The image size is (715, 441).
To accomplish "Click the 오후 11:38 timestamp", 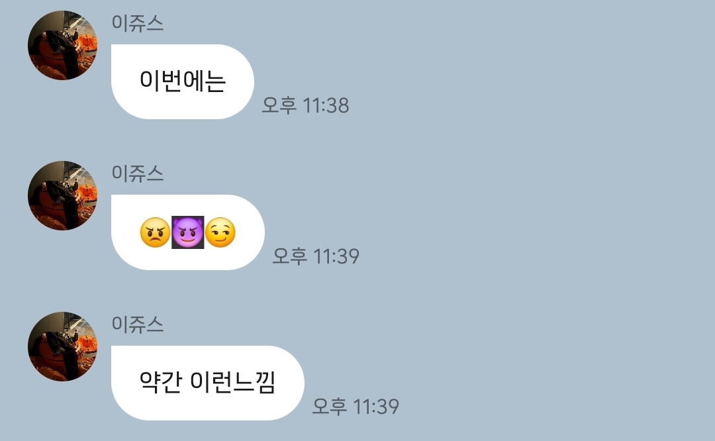I will 305,105.
